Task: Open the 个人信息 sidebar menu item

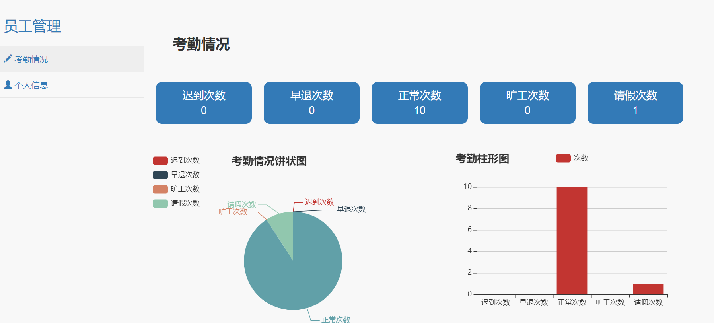Action: coord(72,85)
